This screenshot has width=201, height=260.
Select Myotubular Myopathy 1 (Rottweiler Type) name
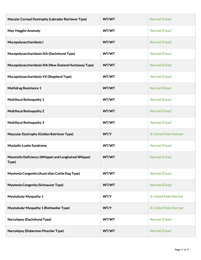[x=38, y=208]
